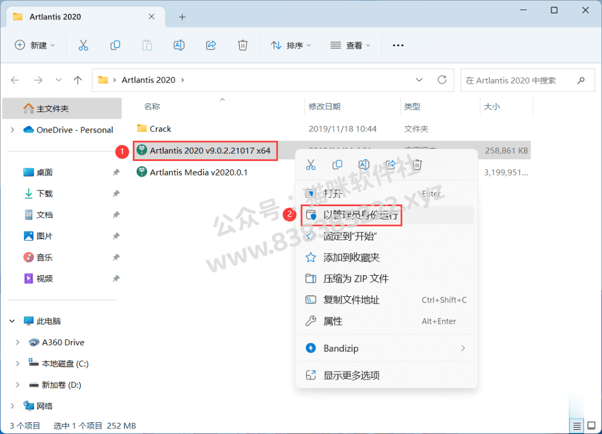This screenshot has width=602, height=434.
Task: Click the Rename icon in the context menu
Action: 363,164
